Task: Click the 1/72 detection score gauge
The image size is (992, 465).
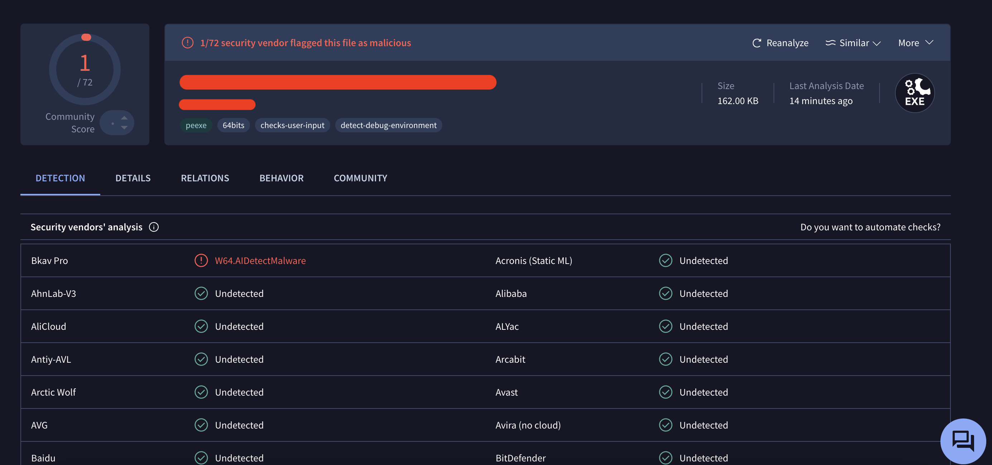Action: pyautogui.click(x=85, y=70)
